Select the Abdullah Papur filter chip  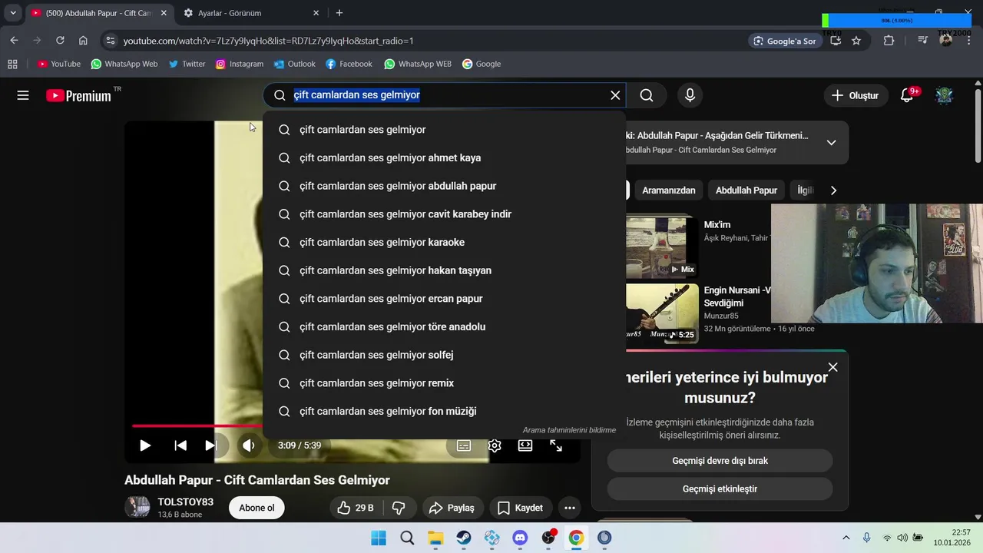746,190
